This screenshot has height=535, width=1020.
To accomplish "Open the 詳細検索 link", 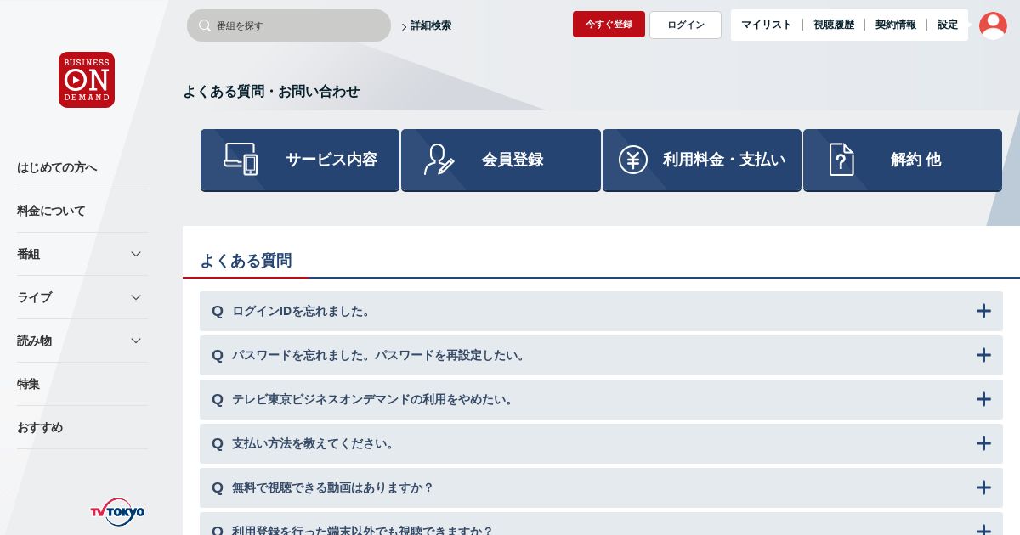I will (x=427, y=25).
